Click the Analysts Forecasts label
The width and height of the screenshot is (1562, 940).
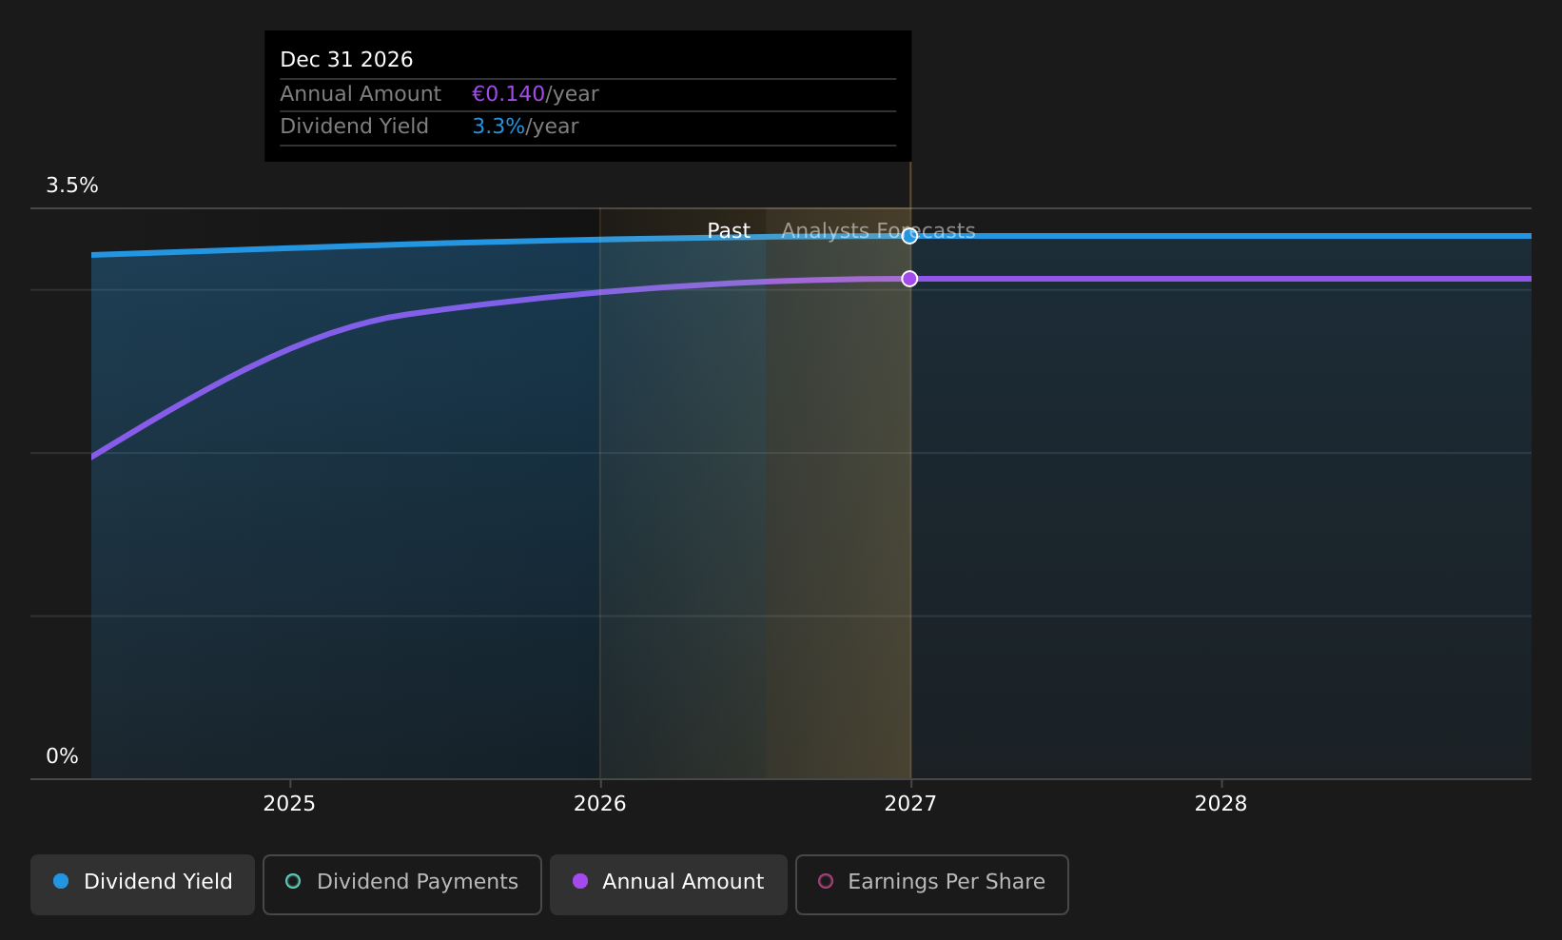(878, 231)
